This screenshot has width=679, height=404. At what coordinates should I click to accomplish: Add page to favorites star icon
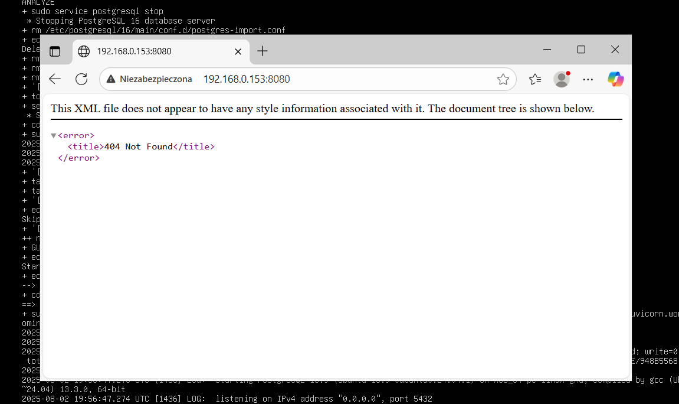pos(503,79)
